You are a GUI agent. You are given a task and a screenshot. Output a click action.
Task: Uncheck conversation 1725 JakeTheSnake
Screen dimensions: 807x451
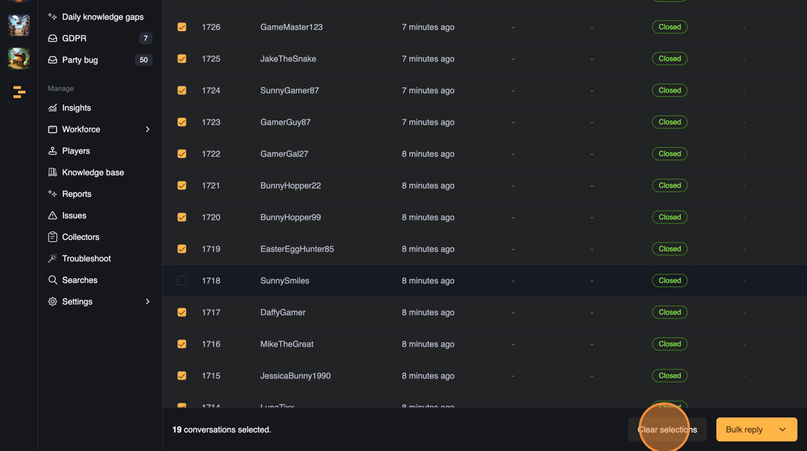(182, 58)
